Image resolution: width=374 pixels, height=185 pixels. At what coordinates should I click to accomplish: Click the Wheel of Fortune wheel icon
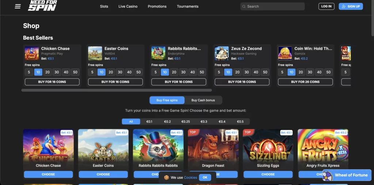[328, 176]
